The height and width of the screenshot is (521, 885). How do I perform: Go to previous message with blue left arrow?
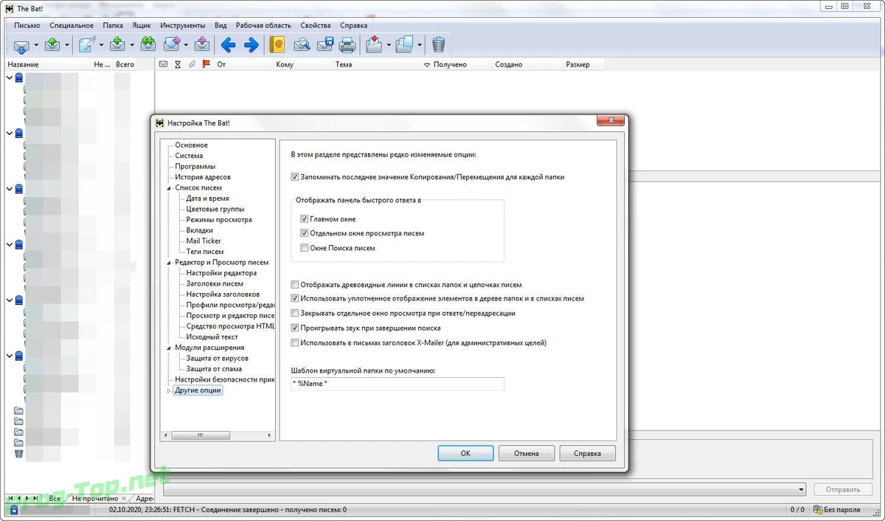[x=228, y=45]
